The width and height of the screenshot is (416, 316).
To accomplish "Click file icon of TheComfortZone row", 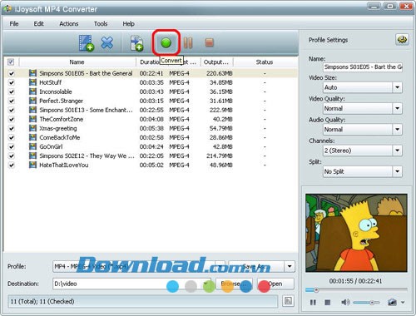I will point(32,119).
